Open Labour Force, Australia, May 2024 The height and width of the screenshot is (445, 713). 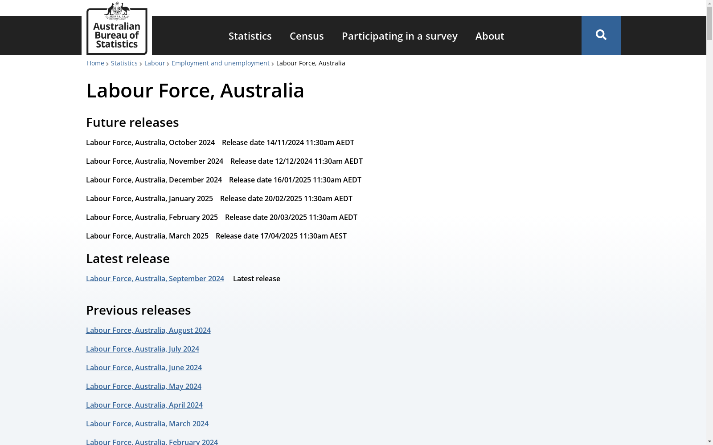click(143, 386)
